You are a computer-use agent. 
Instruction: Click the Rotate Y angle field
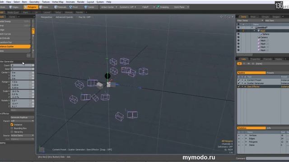click(22, 103)
